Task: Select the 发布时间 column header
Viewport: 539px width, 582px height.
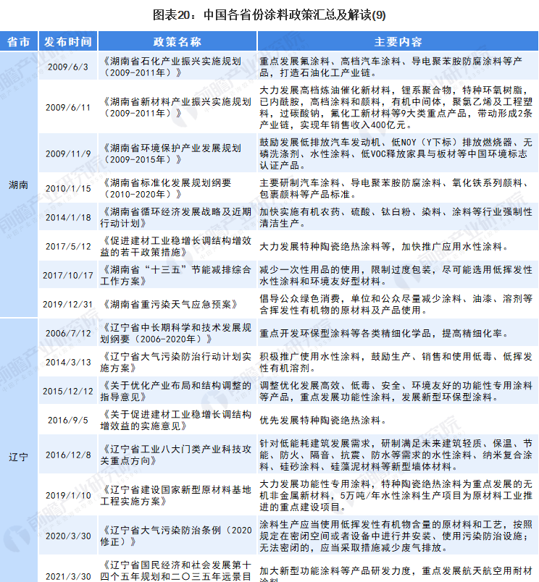Action: tap(67, 41)
